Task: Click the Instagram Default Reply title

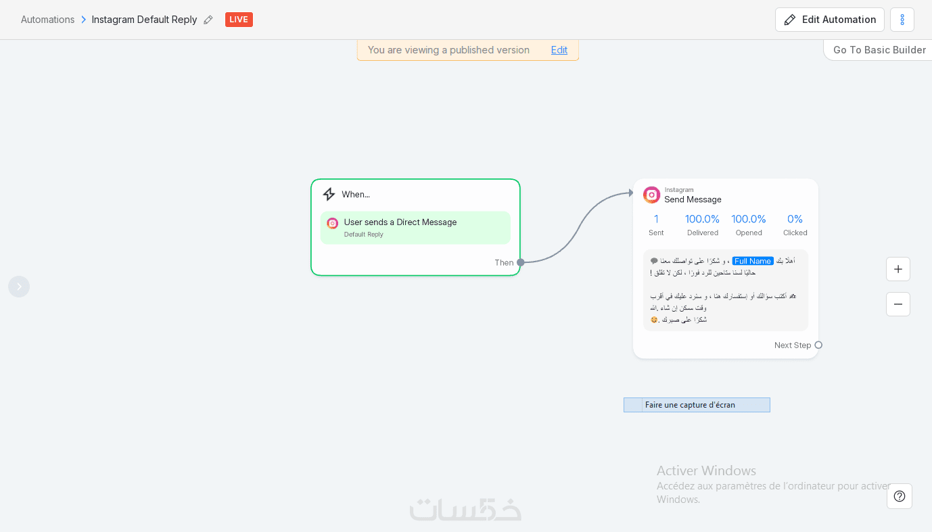Action: tap(144, 20)
